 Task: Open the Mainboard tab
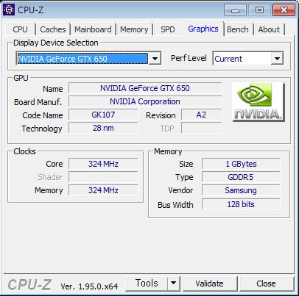click(x=93, y=29)
